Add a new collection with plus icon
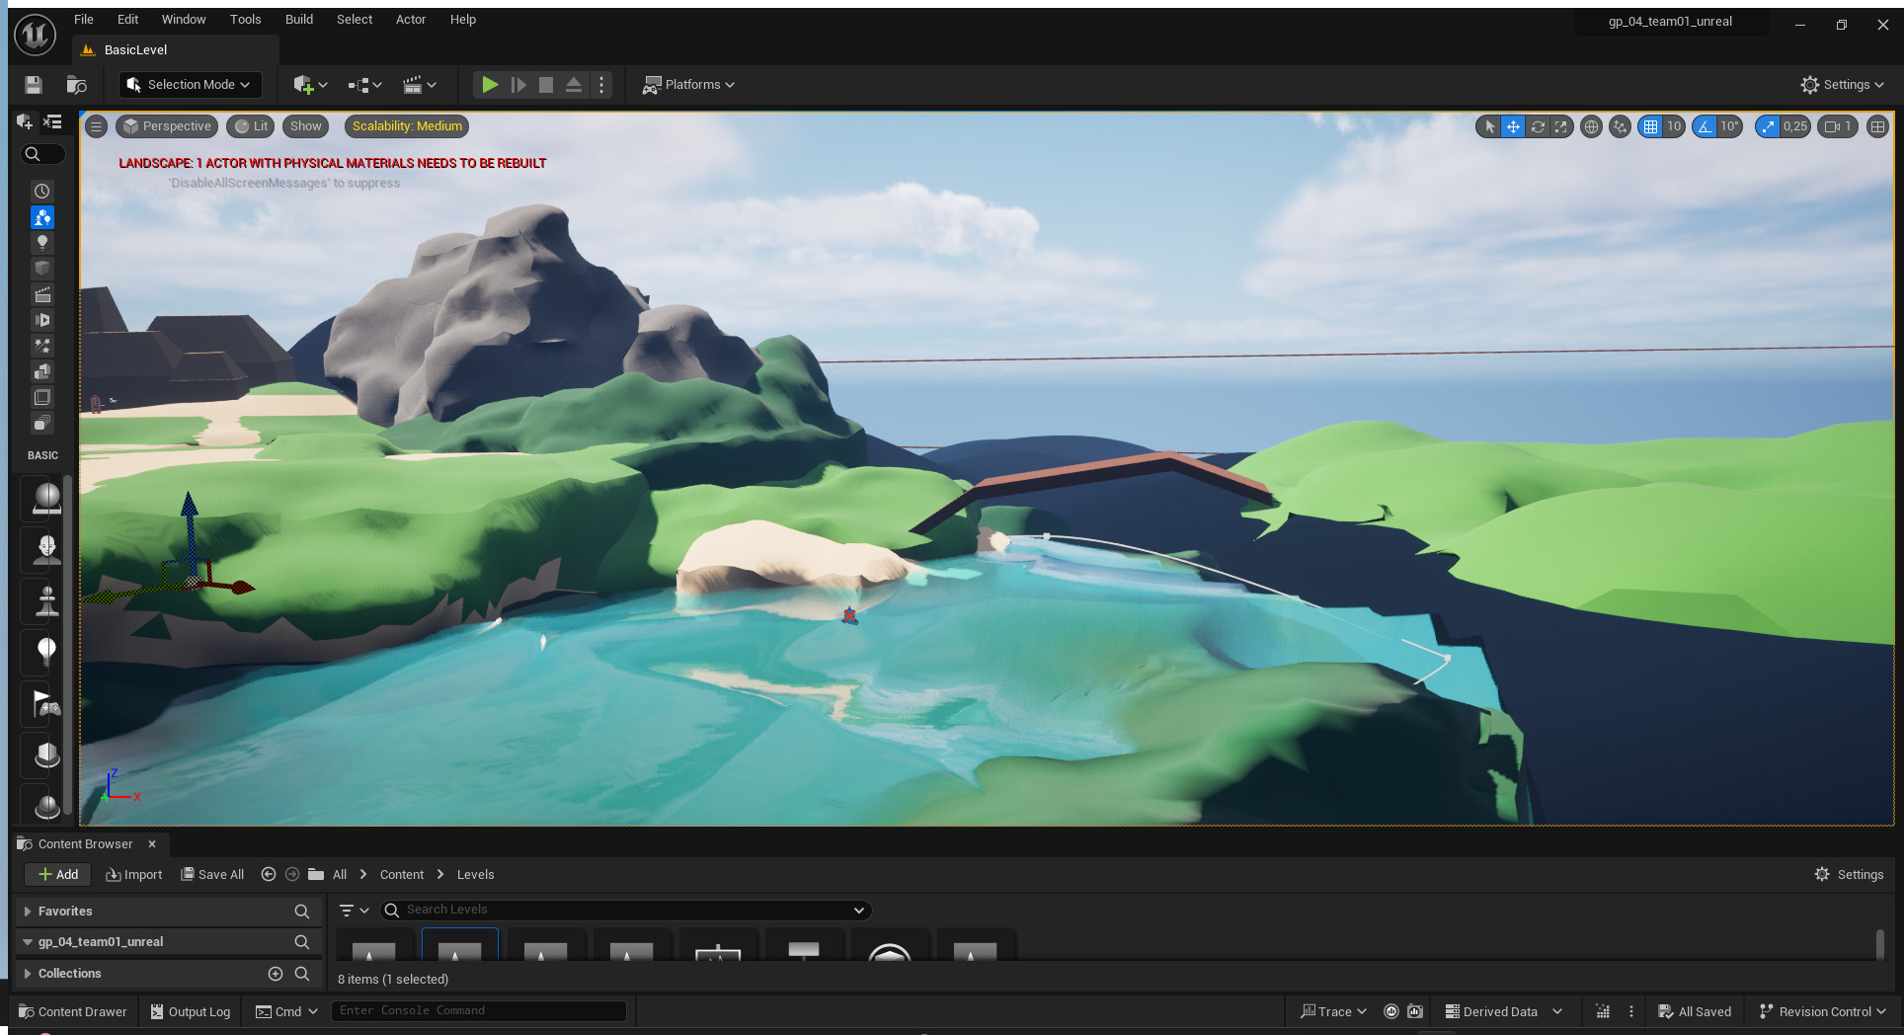This screenshot has height=1035, width=1904. [x=276, y=974]
